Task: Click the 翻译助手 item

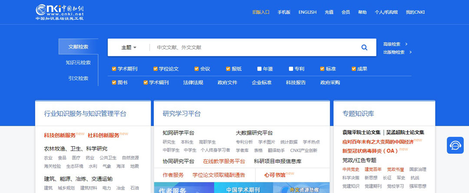Action: pyautogui.click(x=276, y=150)
